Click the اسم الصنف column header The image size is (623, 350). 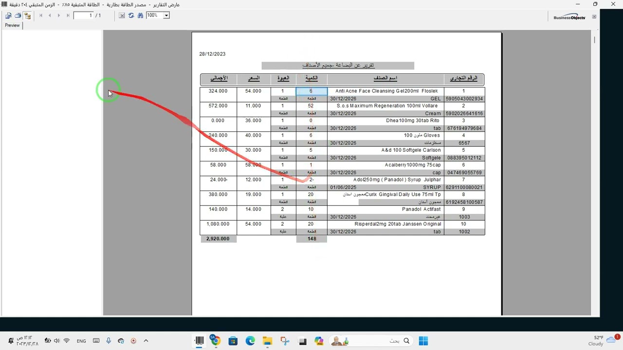coord(385,78)
